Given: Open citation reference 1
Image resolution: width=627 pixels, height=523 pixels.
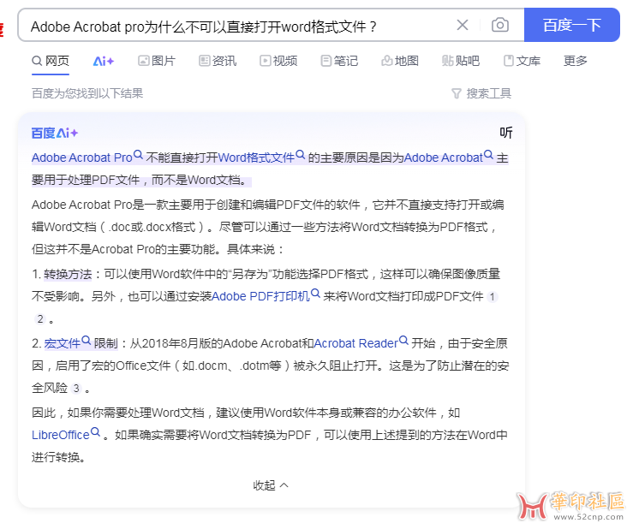Looking at the screenshot, I should [x=493, y=297].
